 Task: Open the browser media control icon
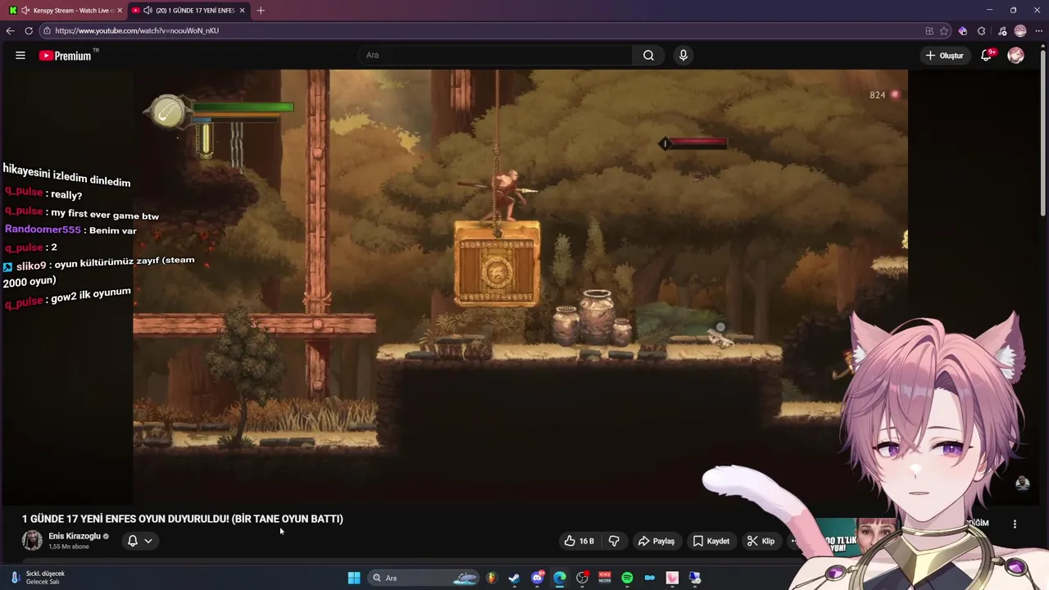(1002, 30)
